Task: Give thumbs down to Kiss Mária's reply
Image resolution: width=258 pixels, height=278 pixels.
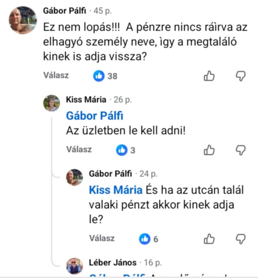Action: tap(241, 150)
